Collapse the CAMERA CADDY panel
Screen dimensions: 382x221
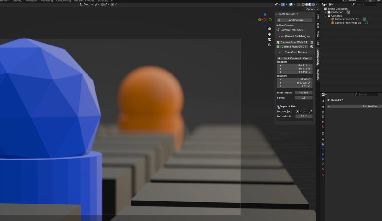point(277,14)
